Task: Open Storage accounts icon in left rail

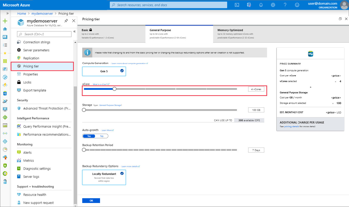Action: (5, 125)
